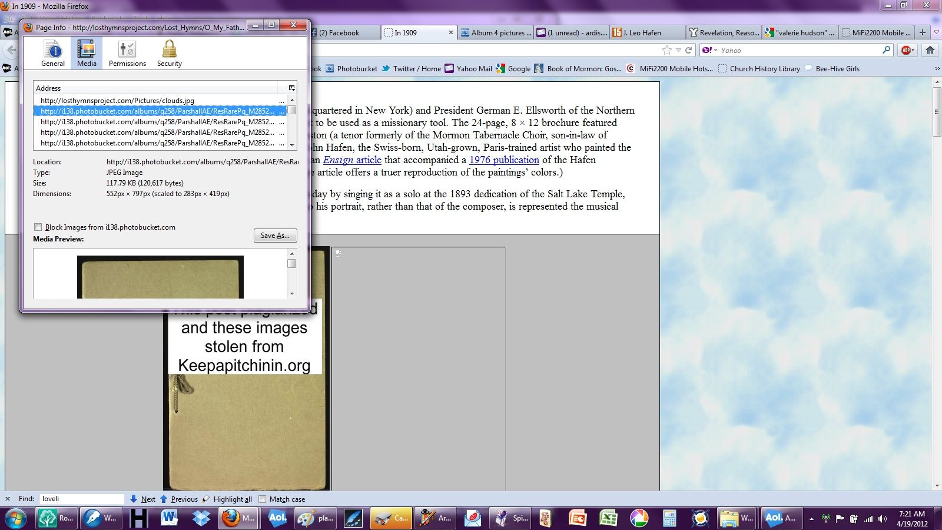Open the Yahoo search engine dropdown

pos(709,50)
